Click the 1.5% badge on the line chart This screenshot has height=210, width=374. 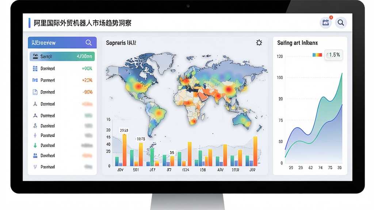click(x=334, y=55)
